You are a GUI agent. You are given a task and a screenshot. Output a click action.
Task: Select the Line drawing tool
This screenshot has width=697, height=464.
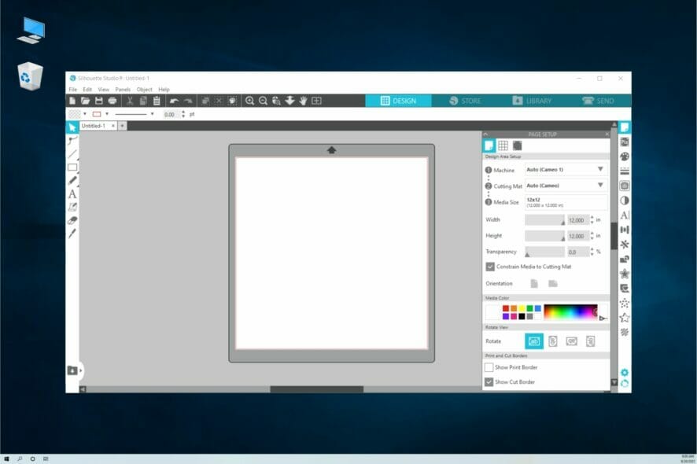click(x=72, y=154)
